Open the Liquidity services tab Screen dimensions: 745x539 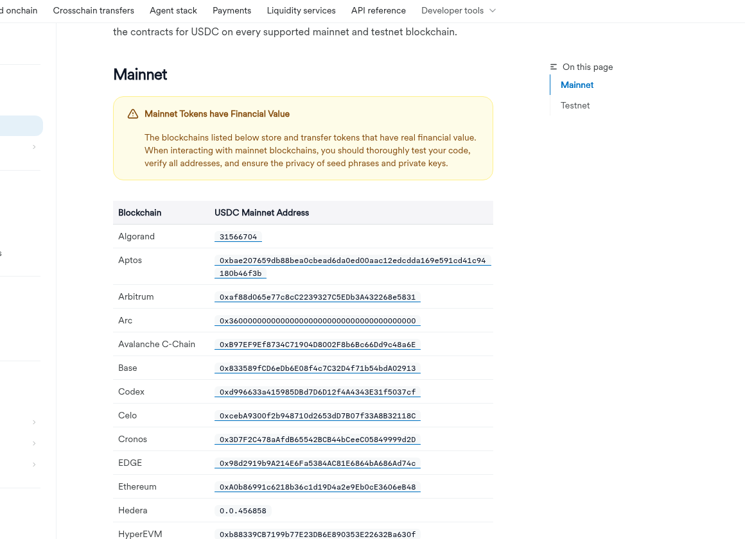301,10
